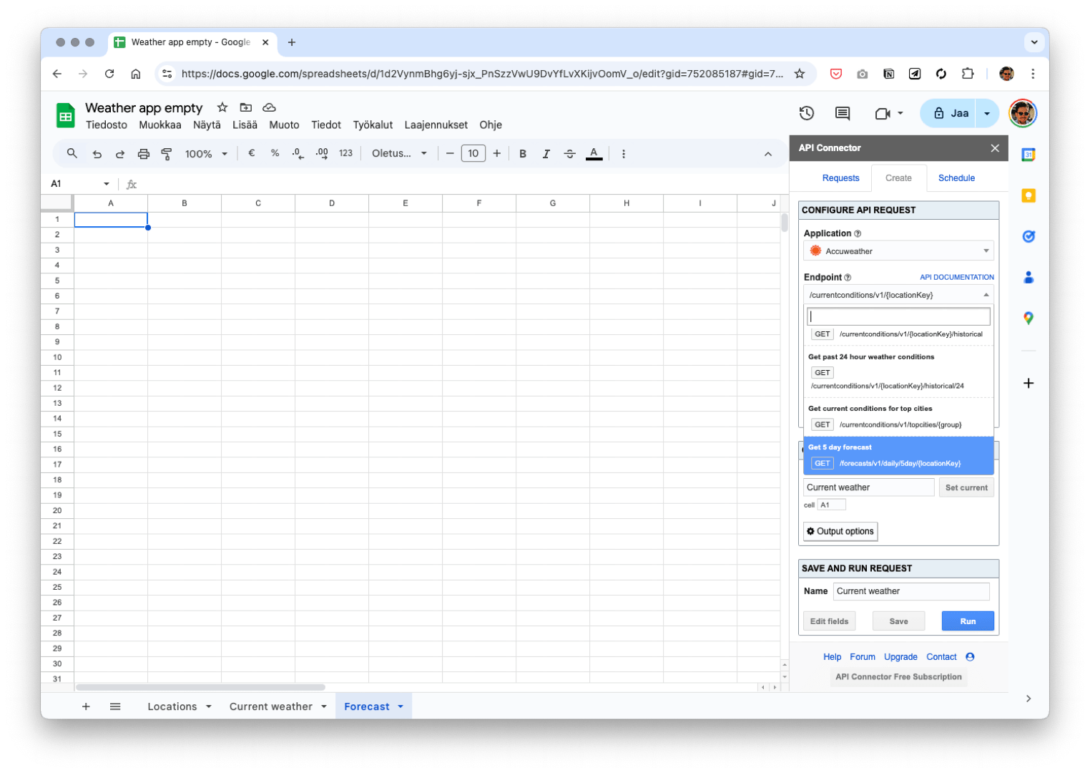Click the text color icon
Image resolution: width=1090 pixels, height=773 pixels.
point(594,154)
